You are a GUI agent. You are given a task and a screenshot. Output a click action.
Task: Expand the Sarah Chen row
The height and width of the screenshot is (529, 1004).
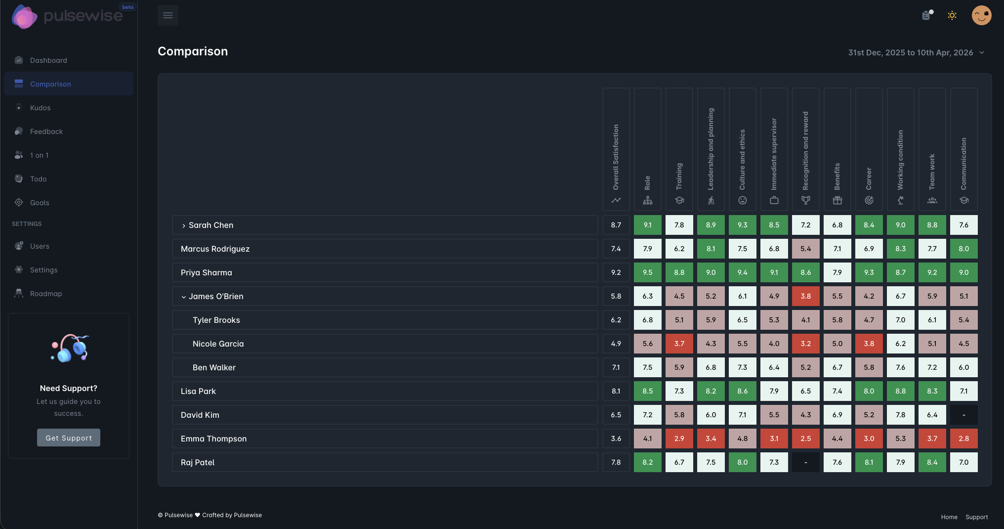click(x=184, y=225)
